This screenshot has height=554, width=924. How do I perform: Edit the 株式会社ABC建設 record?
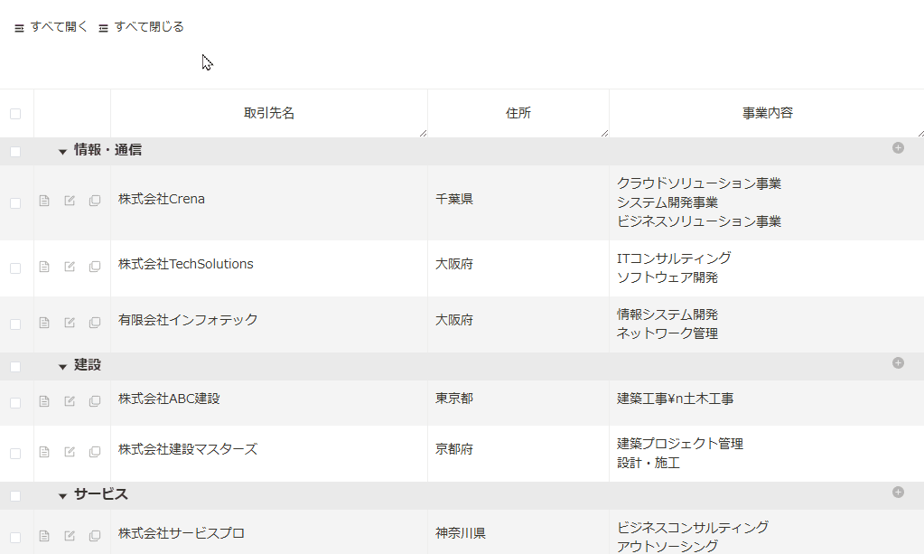pos(70,401)
